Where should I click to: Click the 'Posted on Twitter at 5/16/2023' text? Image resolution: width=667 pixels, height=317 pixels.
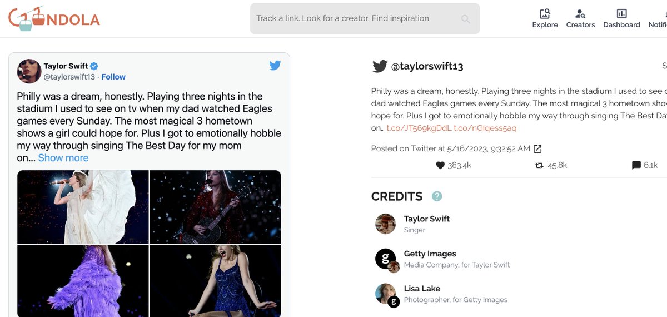pyautogui.click(x=451, y=148)
